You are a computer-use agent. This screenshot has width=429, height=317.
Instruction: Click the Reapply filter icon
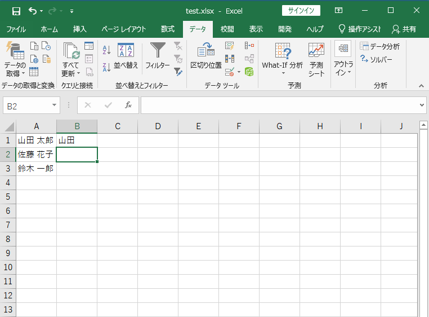[x=178, y=59]
